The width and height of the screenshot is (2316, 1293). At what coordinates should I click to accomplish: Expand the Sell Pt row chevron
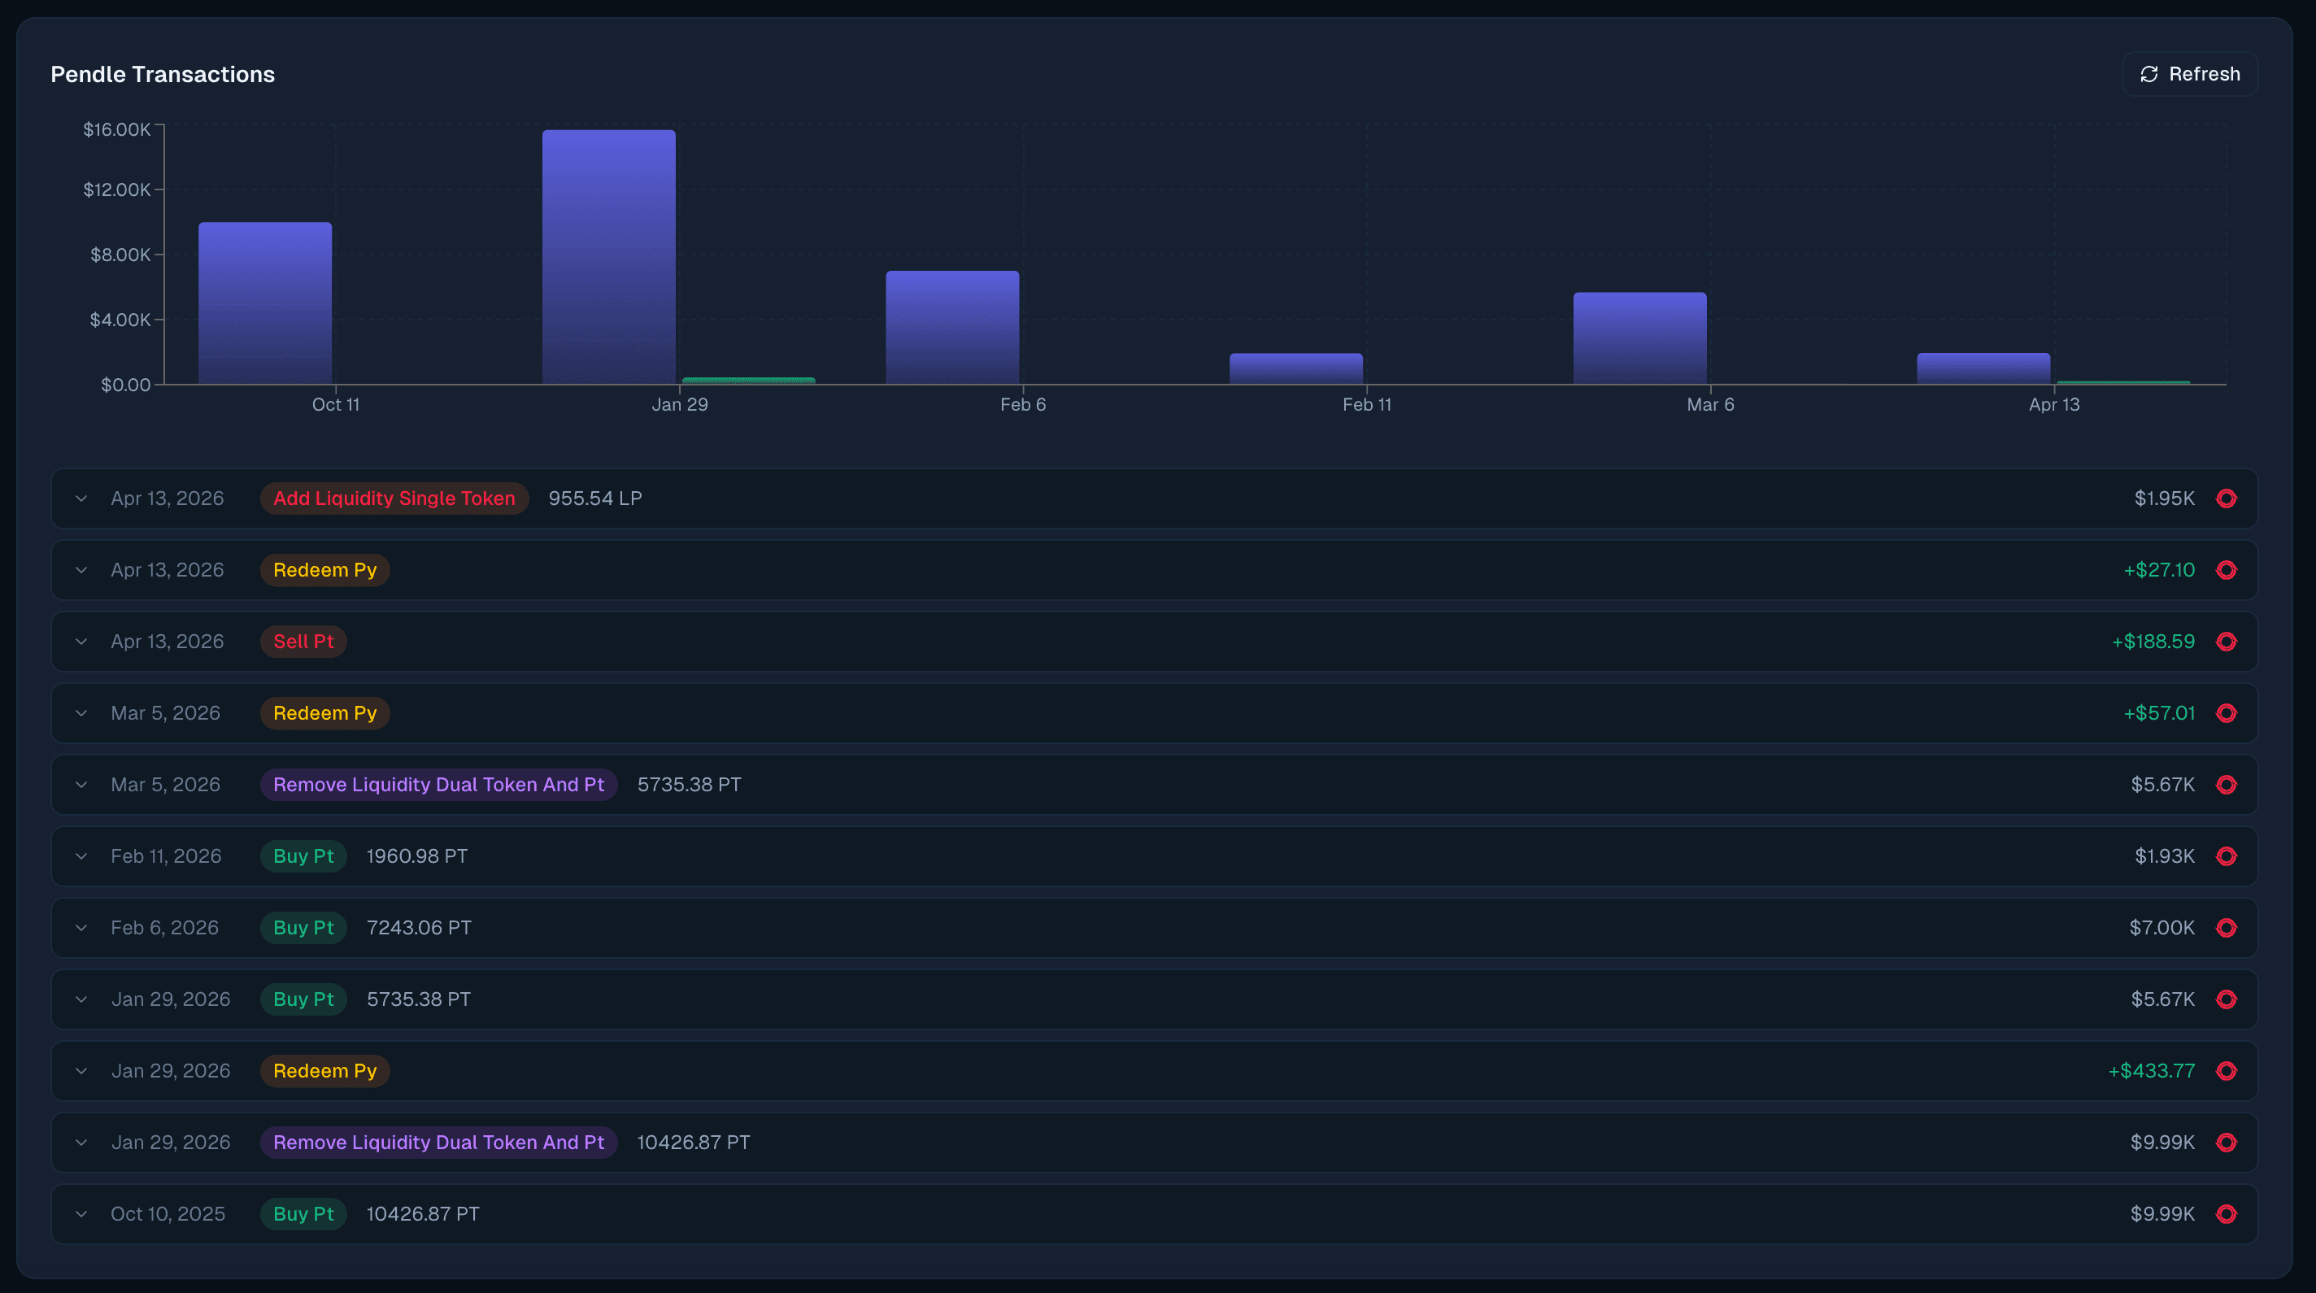[x=81, y=641]
